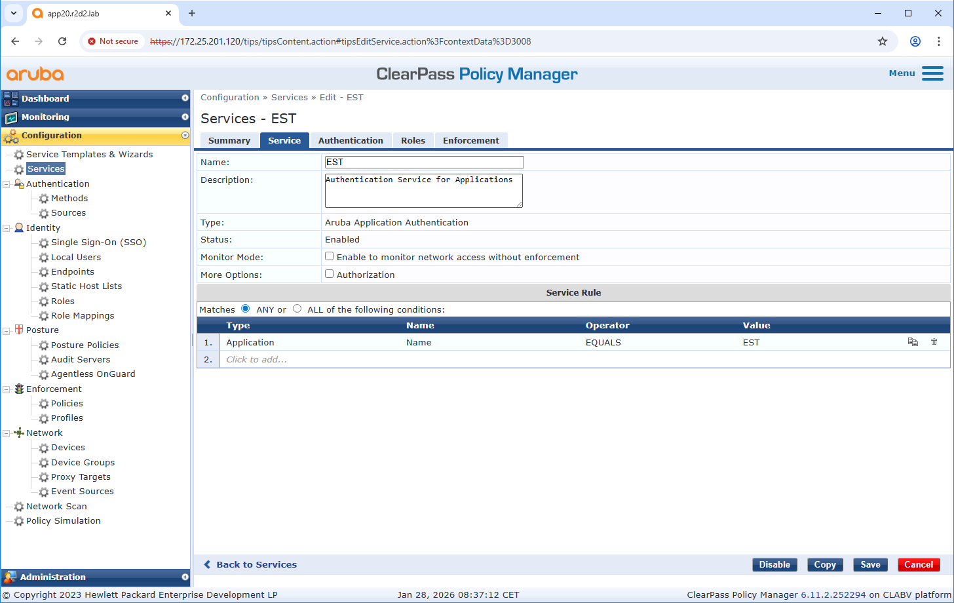Collapse the Enforcement tree node
Image resolution: width=954 pixels, height=603 pixels.
click(x=7, y=389)
